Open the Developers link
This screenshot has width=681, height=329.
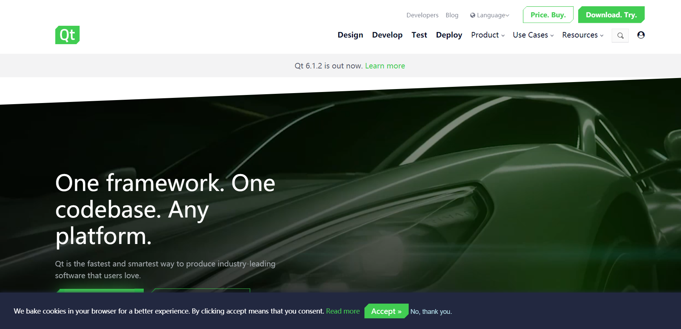pos(422,15)
